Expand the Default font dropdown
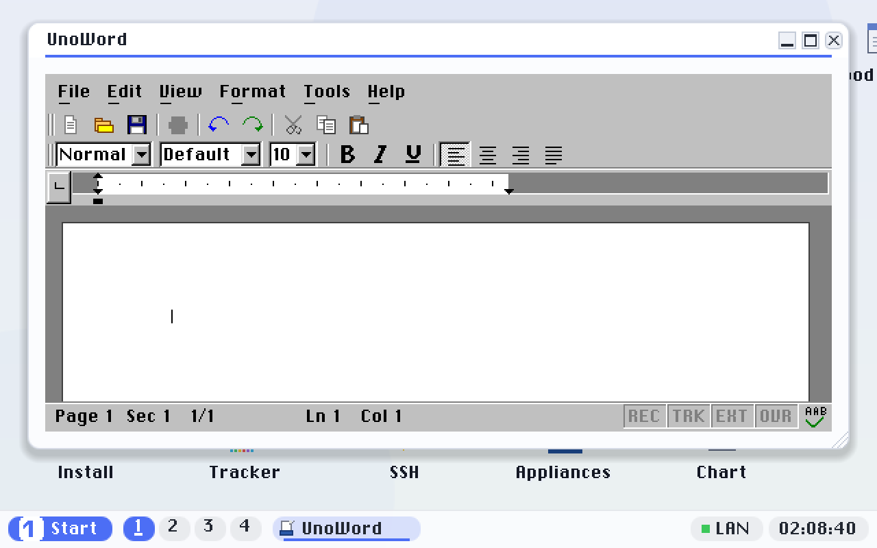The width and height of the screenshot is (877, 548). tap(251, 155)
